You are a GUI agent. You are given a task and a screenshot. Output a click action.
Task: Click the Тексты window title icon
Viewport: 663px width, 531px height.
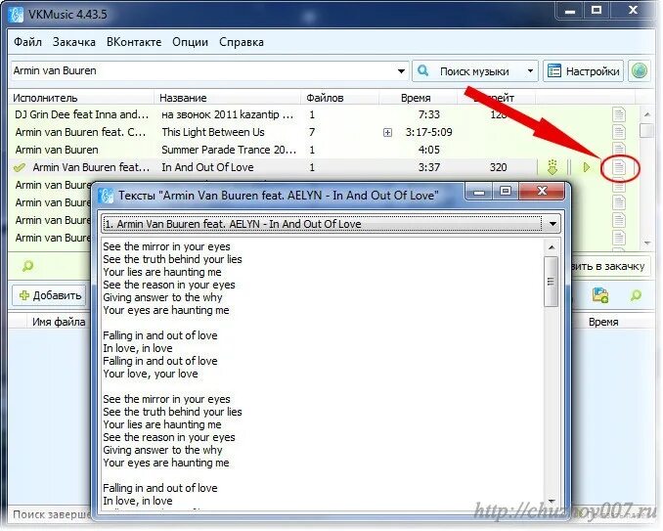click(106, 196)
